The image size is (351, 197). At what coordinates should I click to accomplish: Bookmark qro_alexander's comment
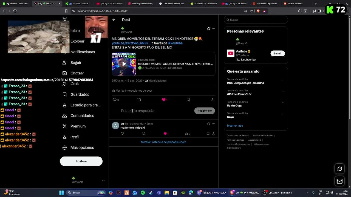208,134
